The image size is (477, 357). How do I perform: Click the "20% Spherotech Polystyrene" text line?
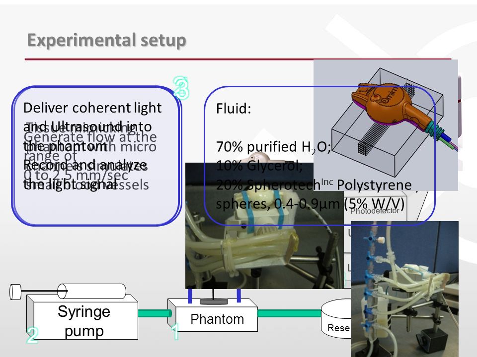click(314, 184)
